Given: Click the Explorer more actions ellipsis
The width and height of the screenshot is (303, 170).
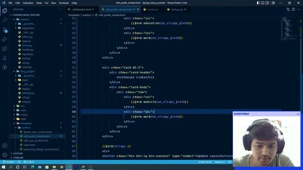Looking at the screenshot, I should (x=61, y=9).
